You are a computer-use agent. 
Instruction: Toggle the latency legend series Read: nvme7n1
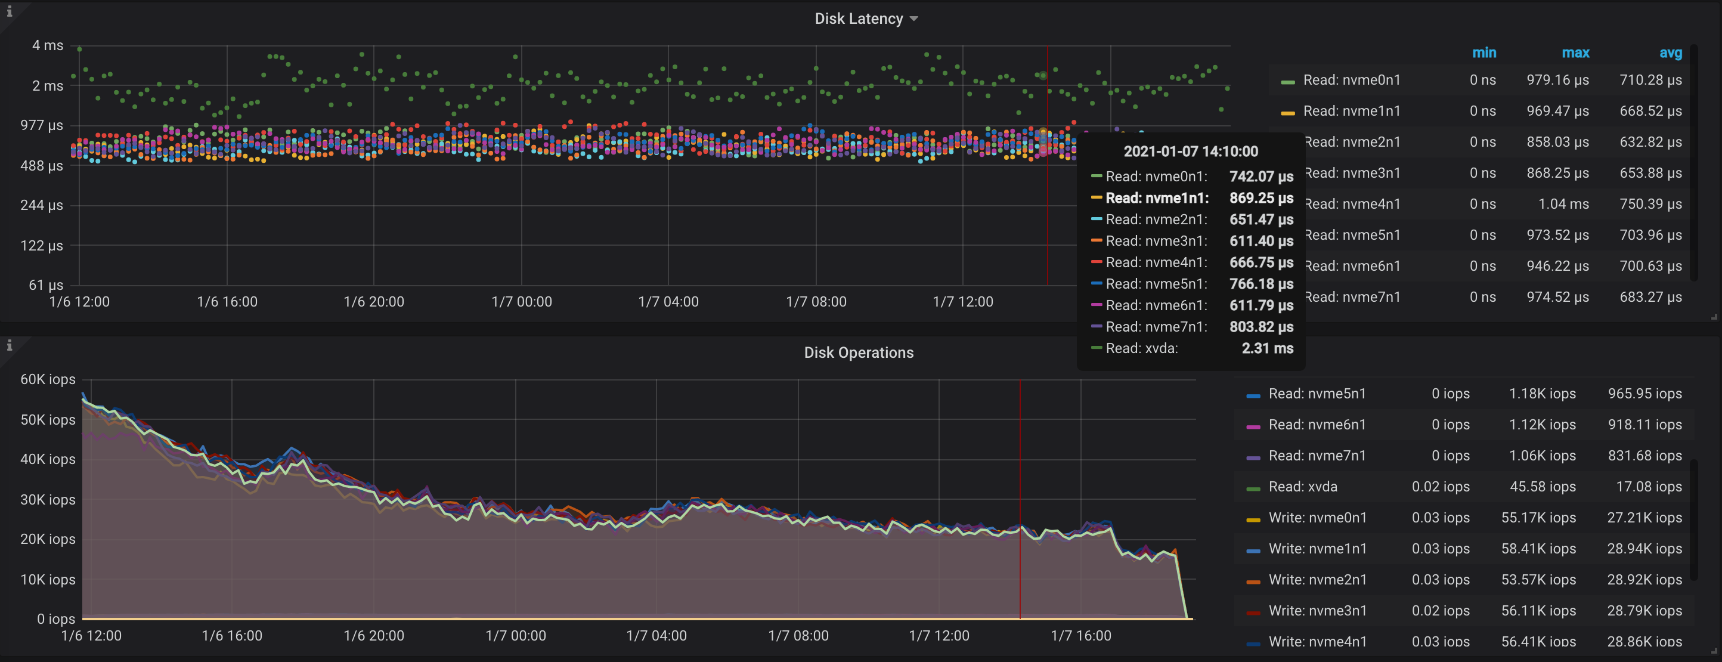[1353, 297]
